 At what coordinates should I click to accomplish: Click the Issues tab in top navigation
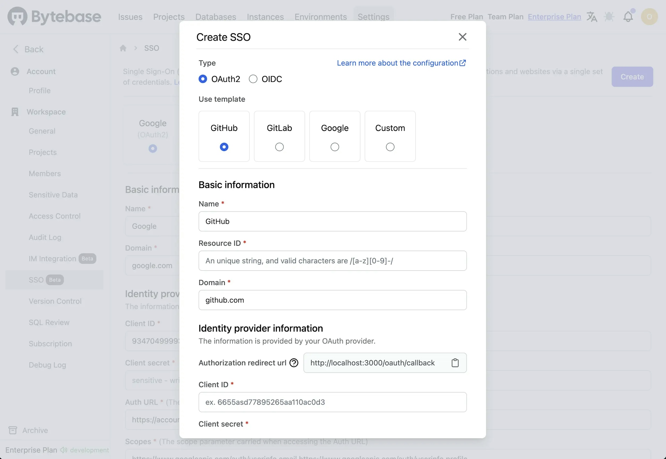click(x=130, y=17)
